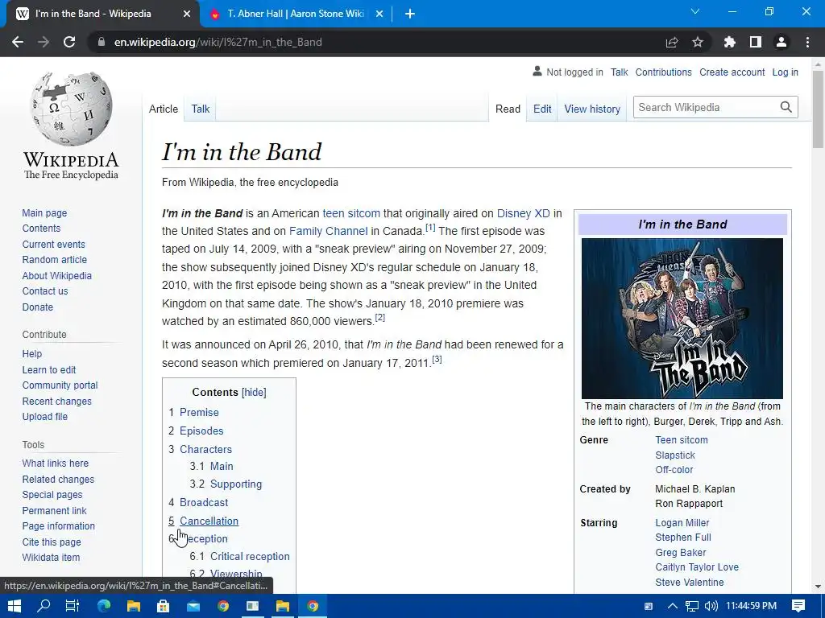Open the View history tab
The image size is (825, 618).
(x=592, y=109)
